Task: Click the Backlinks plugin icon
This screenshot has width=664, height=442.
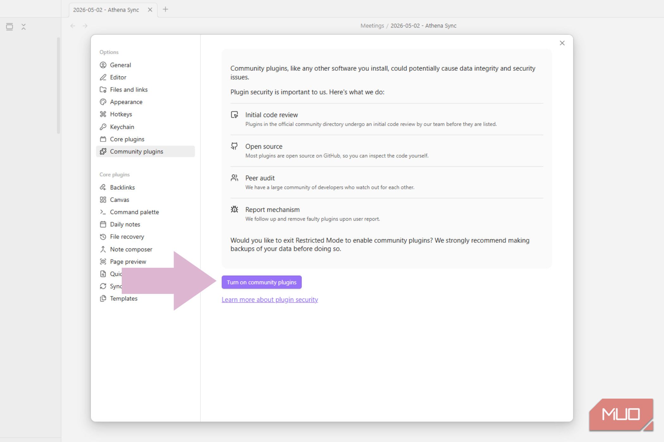Action: pyautogui.click(x=103, y=188)
